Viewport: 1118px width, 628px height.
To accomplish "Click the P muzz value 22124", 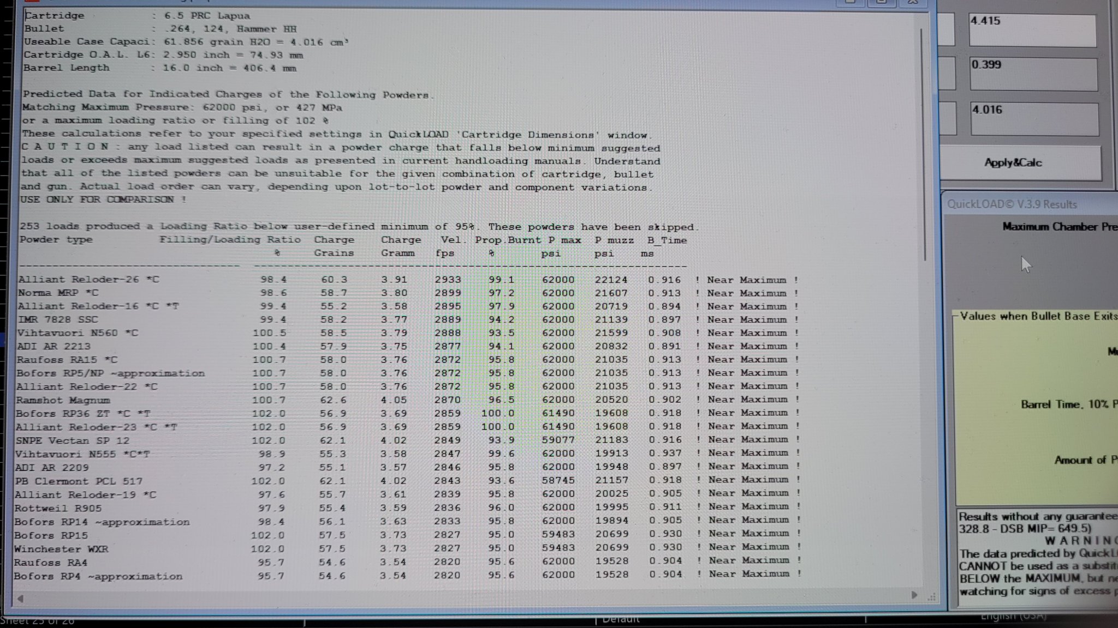I will click(611, 280).
